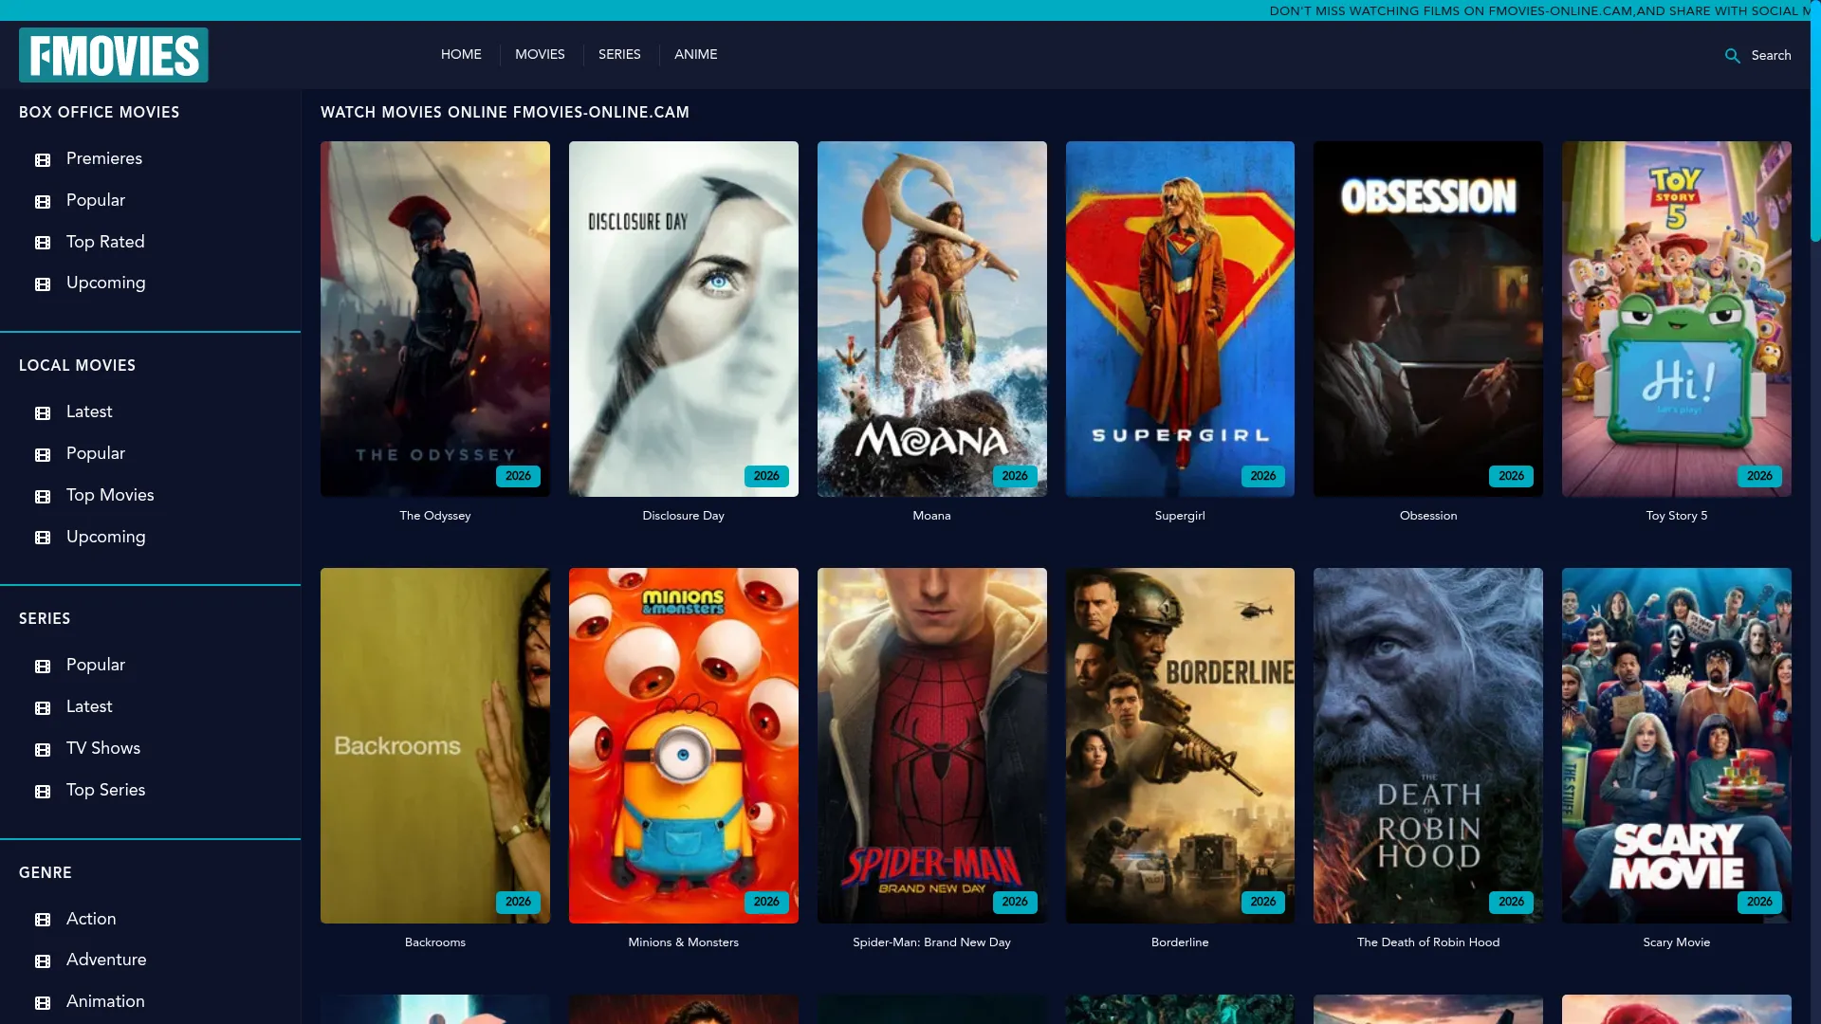This screenshot has height=1024, width=1821.
Task: Open the Scary Movie poster
Action: pos(1677,745)
